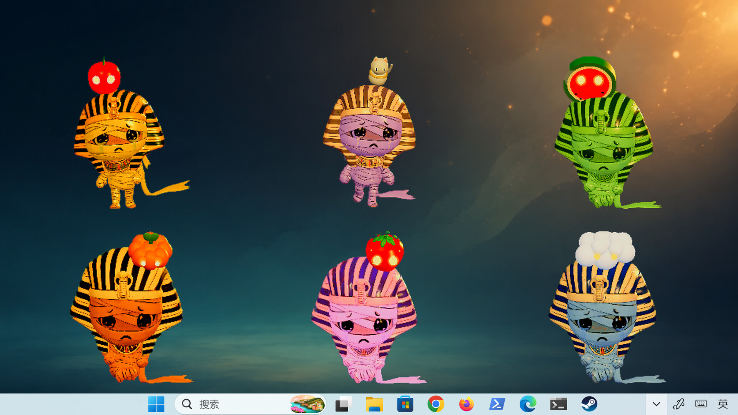Open Steam from the taskbar
Viewport: 738px width, 415px height.
coord(589,404)
